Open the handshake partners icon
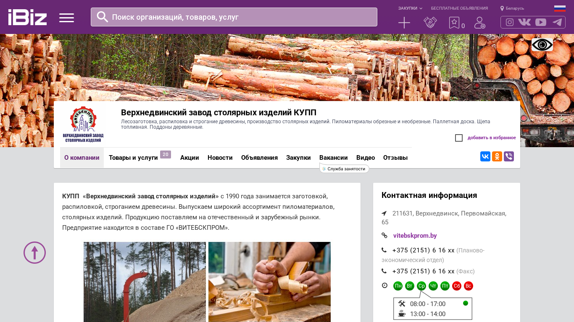574x322 pixels. point(430,23)
